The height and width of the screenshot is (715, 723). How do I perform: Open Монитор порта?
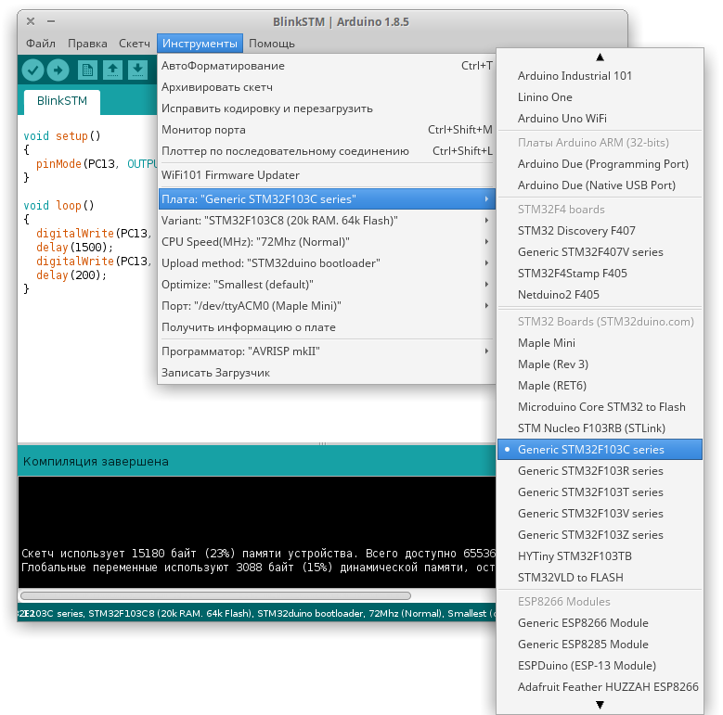(x=327, y=130)
